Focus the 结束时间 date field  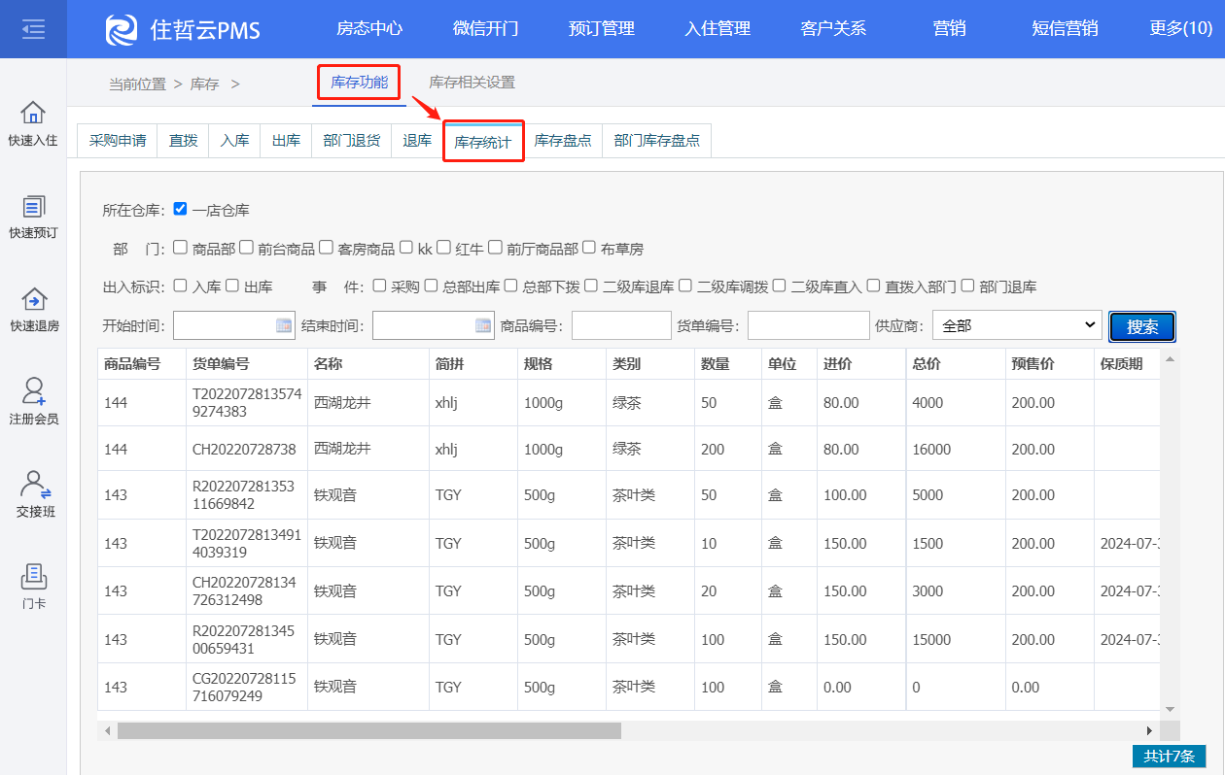coord(433,325)
